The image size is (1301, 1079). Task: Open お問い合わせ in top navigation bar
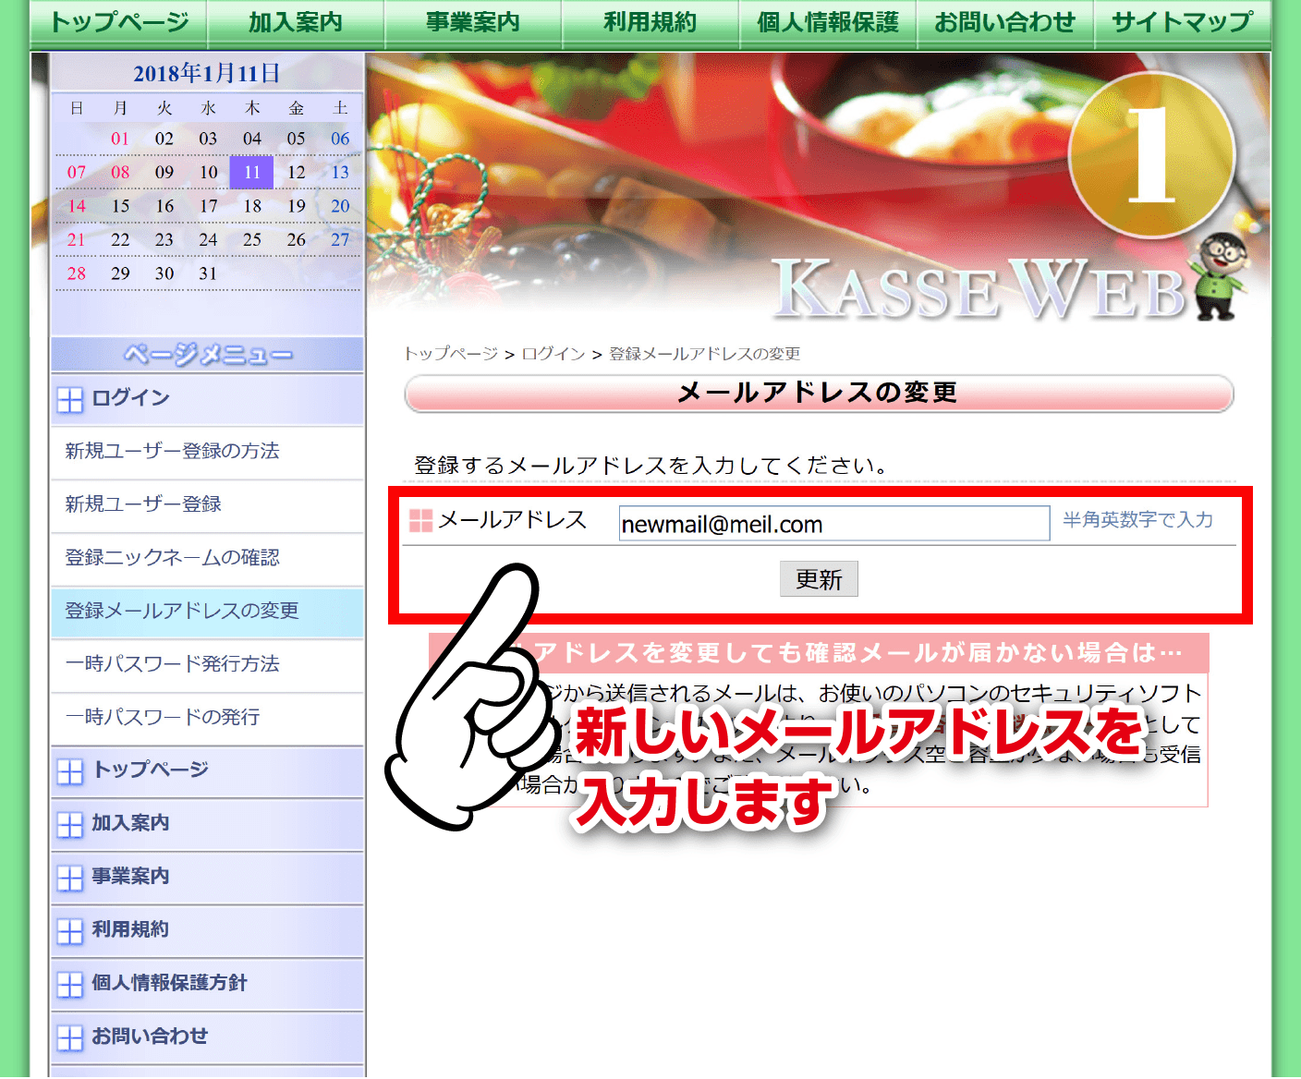coord(1005,22)
